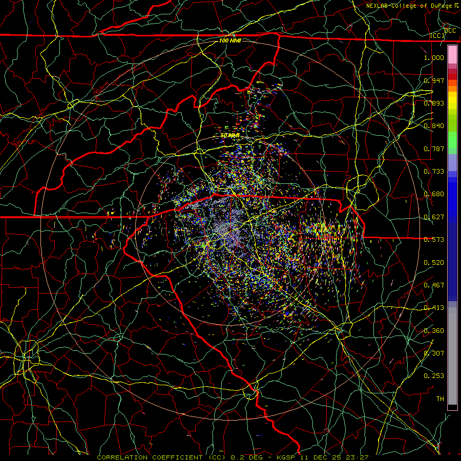Click the 0.733 color scale value

click(434, 172)
